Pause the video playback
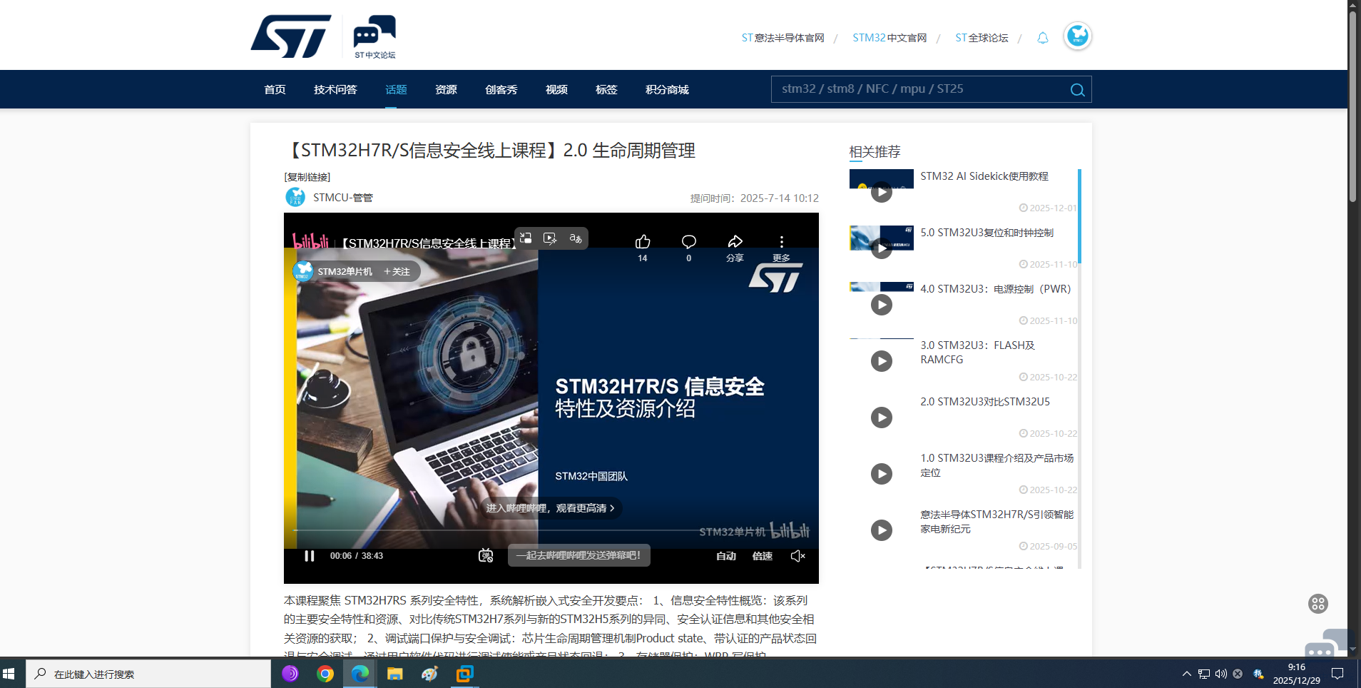Viewport: 1361px width, 688px height. [x=310, y=556]
